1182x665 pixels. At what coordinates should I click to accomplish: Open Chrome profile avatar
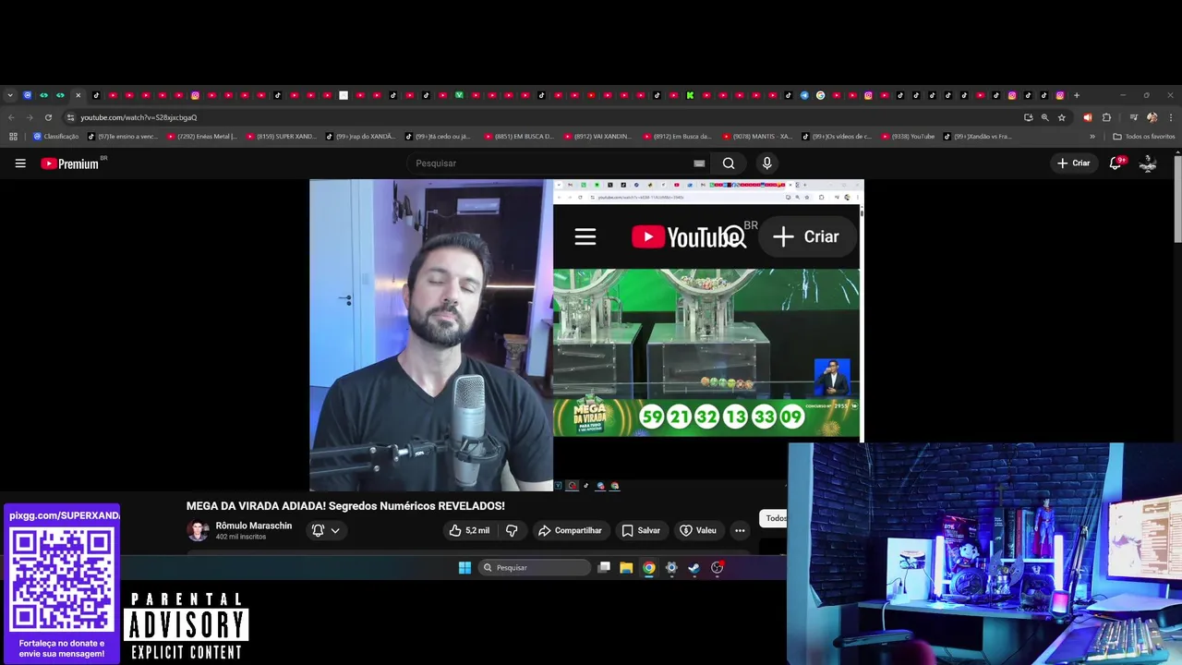(1152, 117)
